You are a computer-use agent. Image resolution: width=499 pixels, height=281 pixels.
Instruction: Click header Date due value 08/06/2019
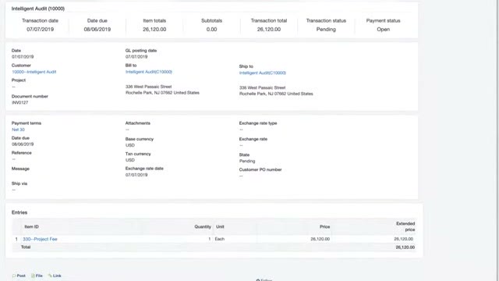[x=97, y=30]
